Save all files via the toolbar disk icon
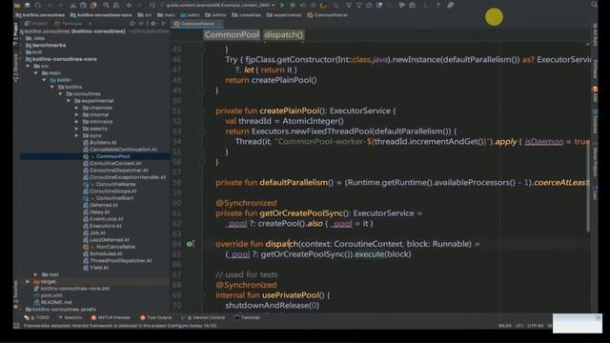Image resolution: width=610 pixels, height=343 pixels. click(x=28, y=5)
